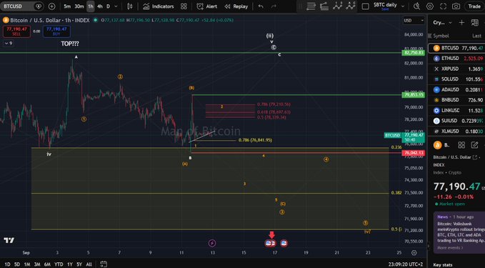Image resolution: width=485 pixels, height=268 pixels.
Task: Open watchlist advanced view table icon
Action: click(474, 22)
